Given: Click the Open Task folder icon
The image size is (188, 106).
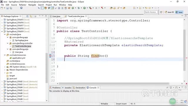Looking at the screenshot, I should tap(115, 8).
